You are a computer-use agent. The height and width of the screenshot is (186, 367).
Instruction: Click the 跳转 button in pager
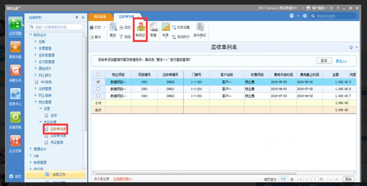tap(348, 179)
